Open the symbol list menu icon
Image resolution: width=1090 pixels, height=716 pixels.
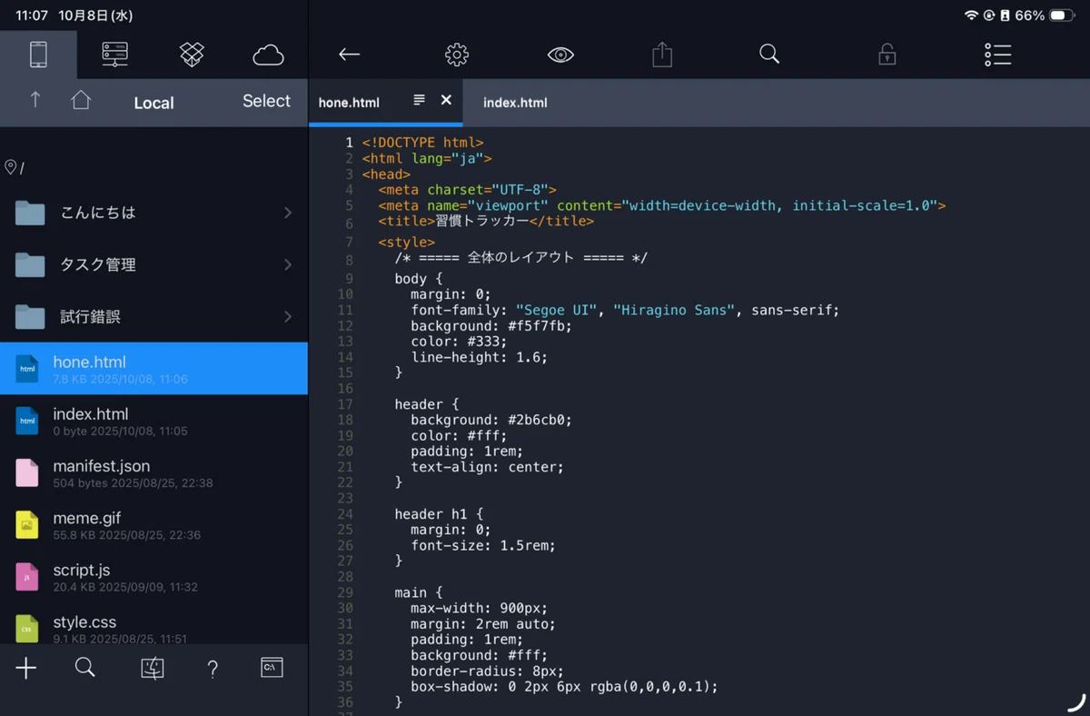click(x=997, y=55)
